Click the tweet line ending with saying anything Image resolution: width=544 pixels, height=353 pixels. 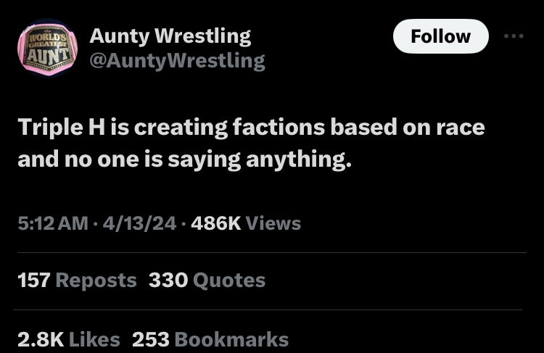point(184,158)
